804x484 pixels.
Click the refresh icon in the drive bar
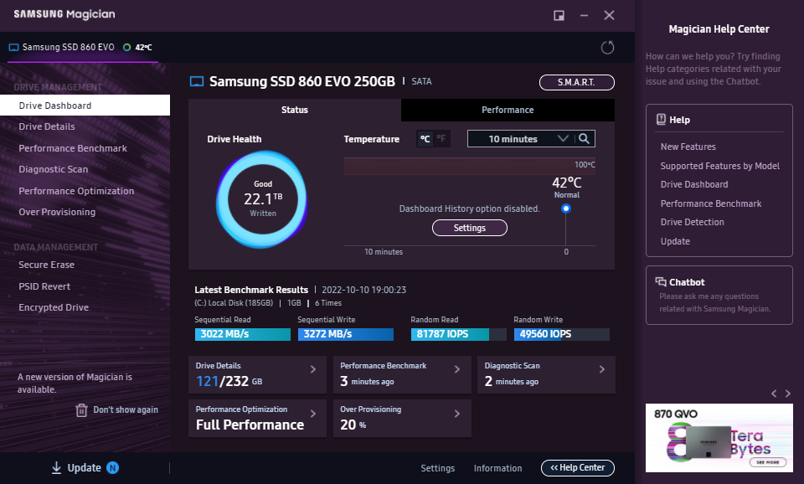tap(607, 48)
